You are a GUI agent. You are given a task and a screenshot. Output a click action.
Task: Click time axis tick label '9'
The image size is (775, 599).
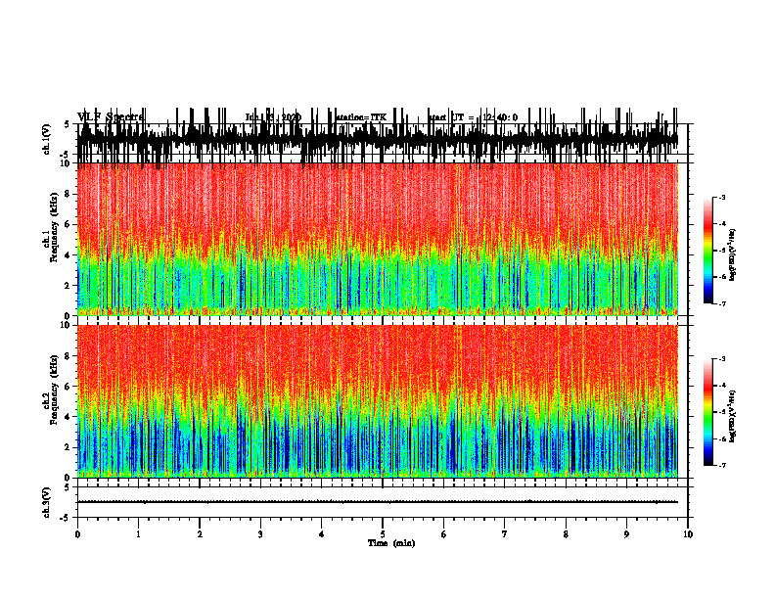(626, 534)
